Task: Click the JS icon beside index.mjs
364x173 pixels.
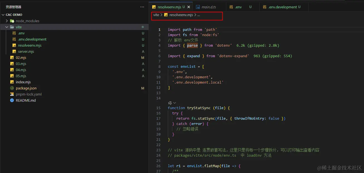Action: point(12,82)
